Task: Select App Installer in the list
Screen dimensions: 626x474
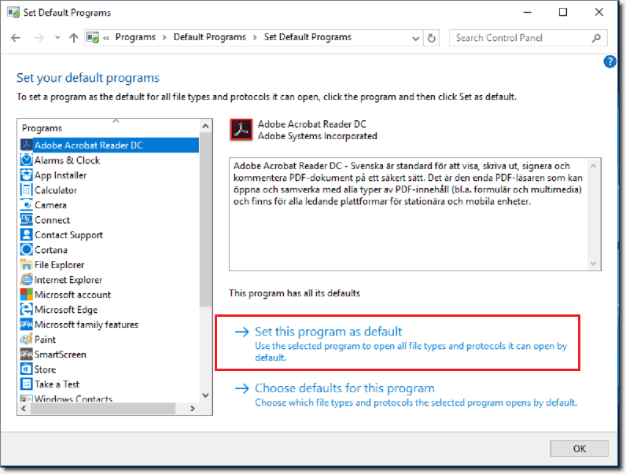Action: tap(61, 175)
